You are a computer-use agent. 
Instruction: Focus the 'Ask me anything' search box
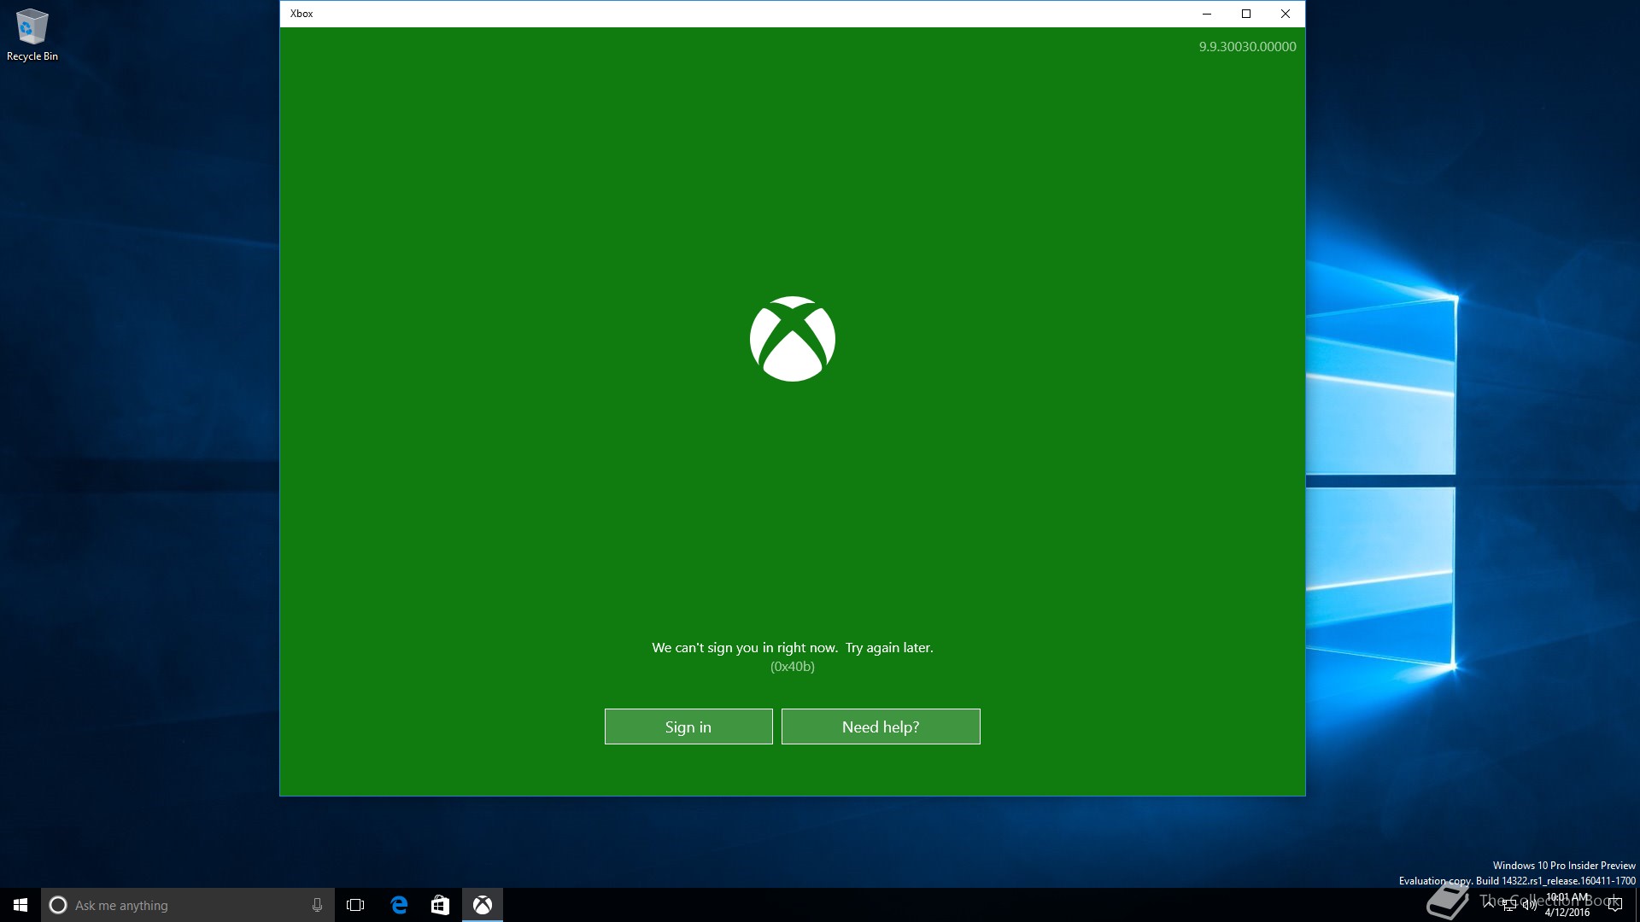pos(188,905)
